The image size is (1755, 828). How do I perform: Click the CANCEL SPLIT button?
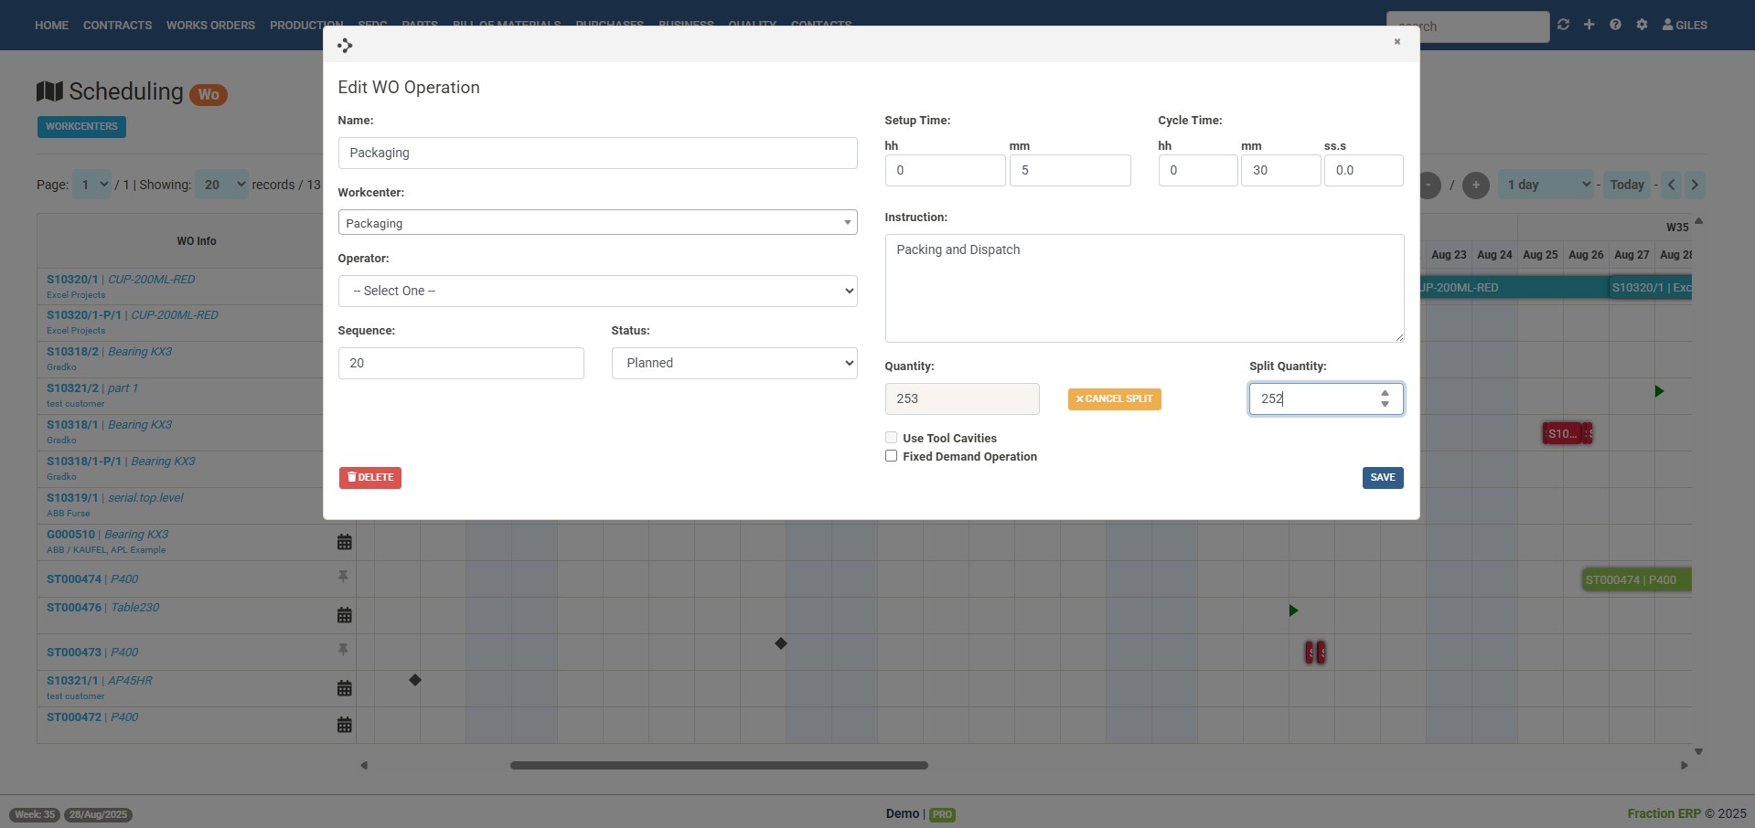pos(1114,398)
